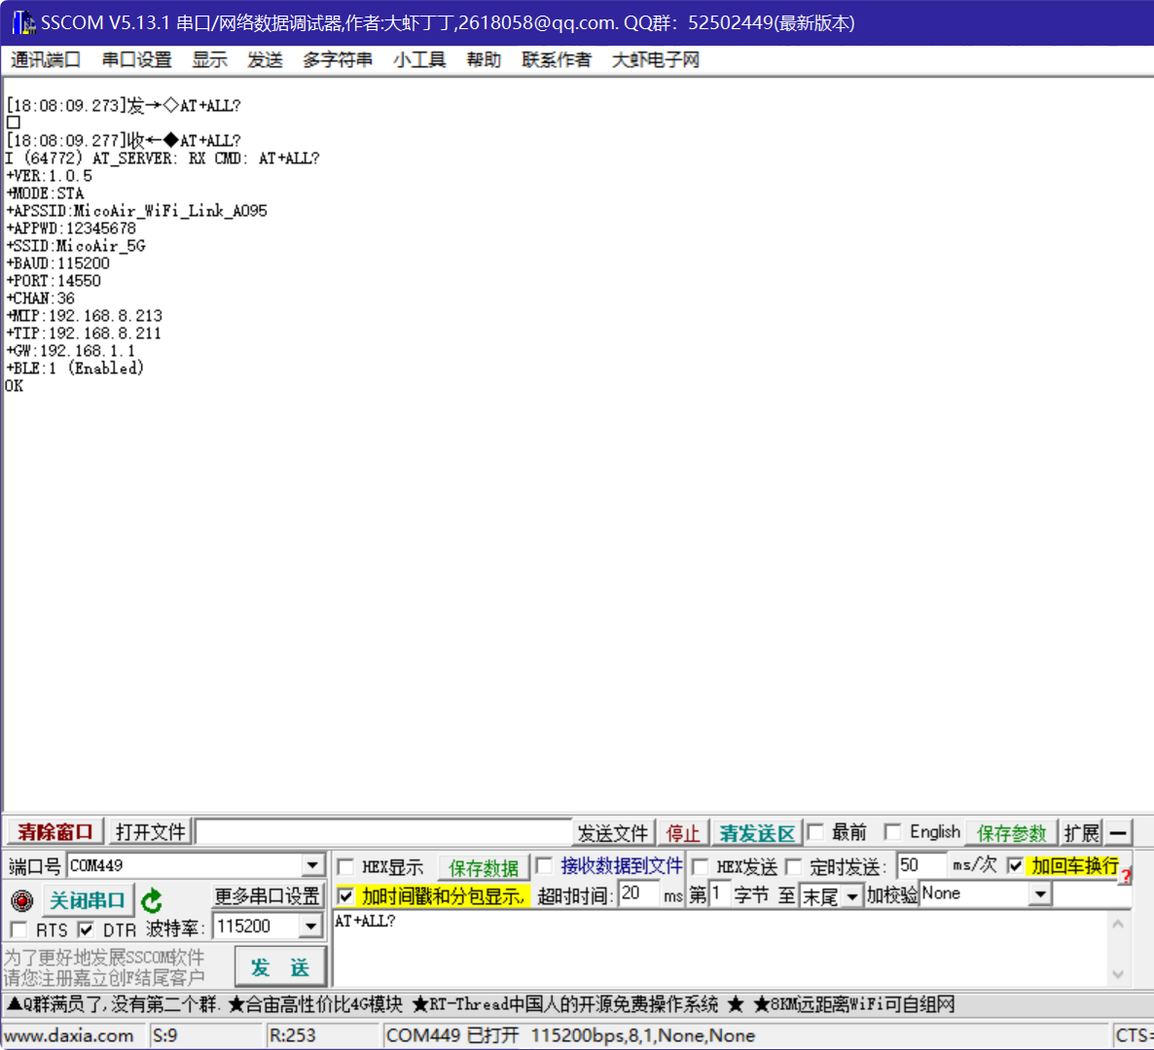
Task: Open the COM449 port dropdown
Action: [x=312, y=865]
